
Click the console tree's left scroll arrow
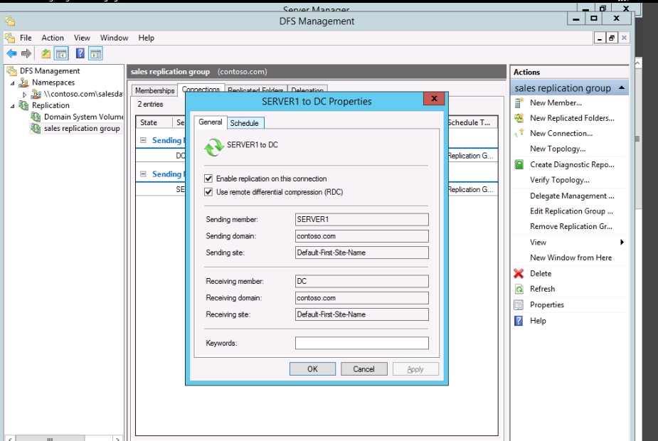[10, 438]
